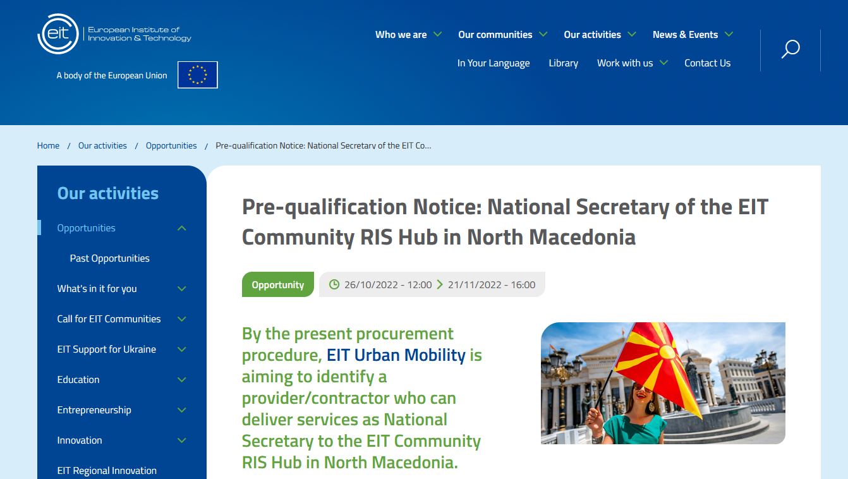Expand the Education sidebar chevron
The width and height of the screenshot is (848, 479).
182,380
